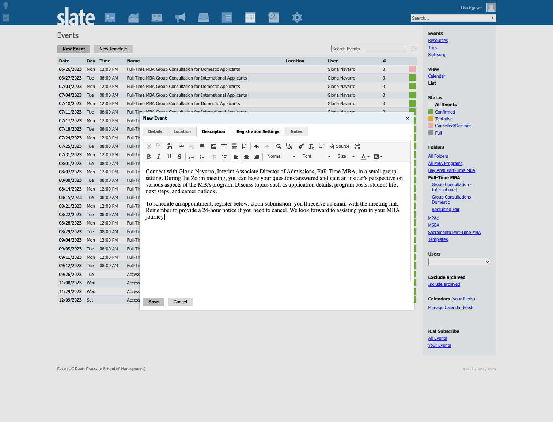Toggle strikethrough formatting
Screen dimensions: 553x422
point(179,157)
